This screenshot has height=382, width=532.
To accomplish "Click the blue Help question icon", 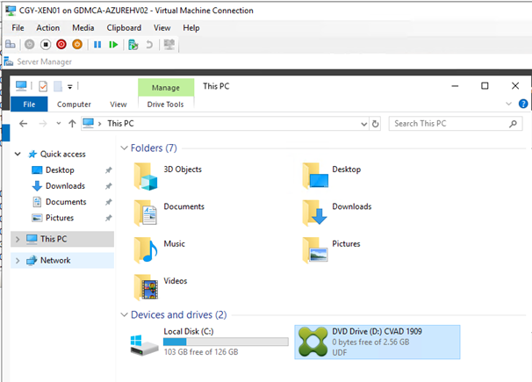I will click(523, 104).
